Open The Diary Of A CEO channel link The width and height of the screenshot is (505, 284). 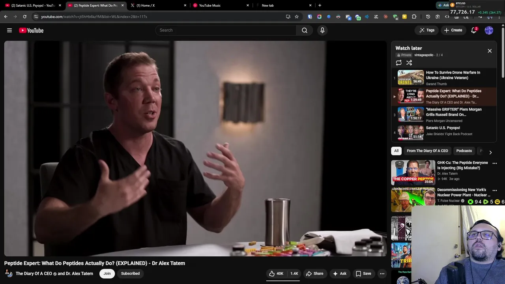(34, 274)
